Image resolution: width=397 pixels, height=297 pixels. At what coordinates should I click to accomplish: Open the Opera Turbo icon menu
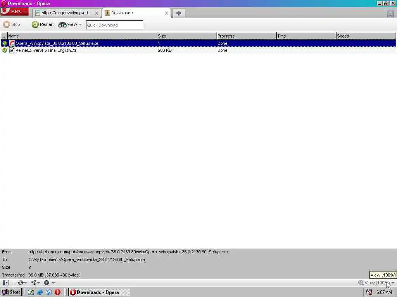point(47,283)
